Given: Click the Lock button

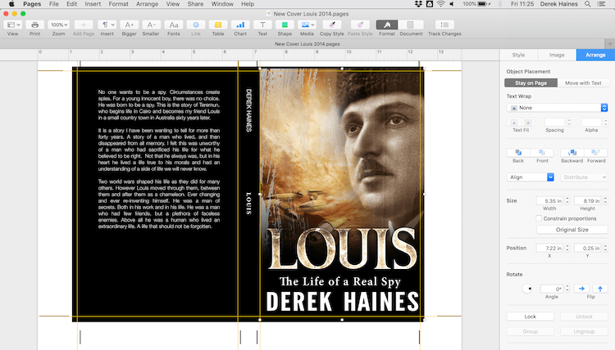Looking at the screenshot, I should [531, 316].
